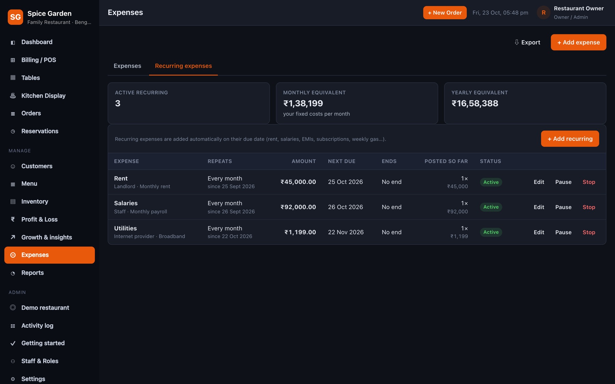This screenshot has height=384, width=615.
Task: Click the Posted So Far column header
Action: click(x=446, y=161)
